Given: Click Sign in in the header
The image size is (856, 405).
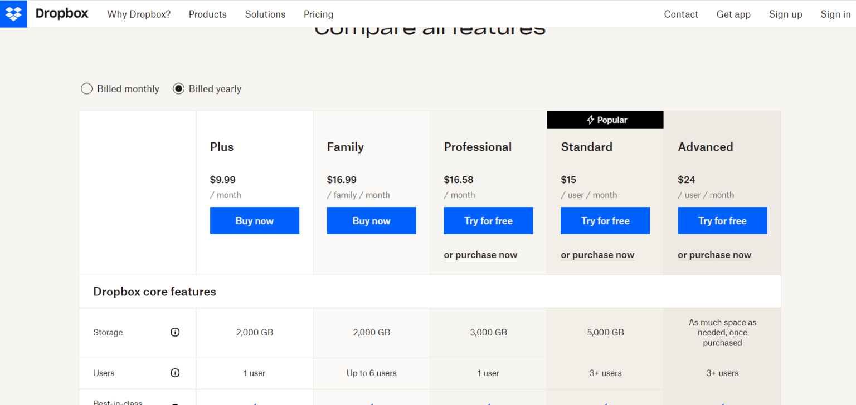Looking at the screenshot, I should (835, 14).
